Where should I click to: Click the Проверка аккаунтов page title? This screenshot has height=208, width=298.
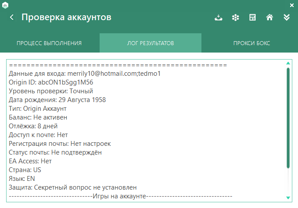66,18
